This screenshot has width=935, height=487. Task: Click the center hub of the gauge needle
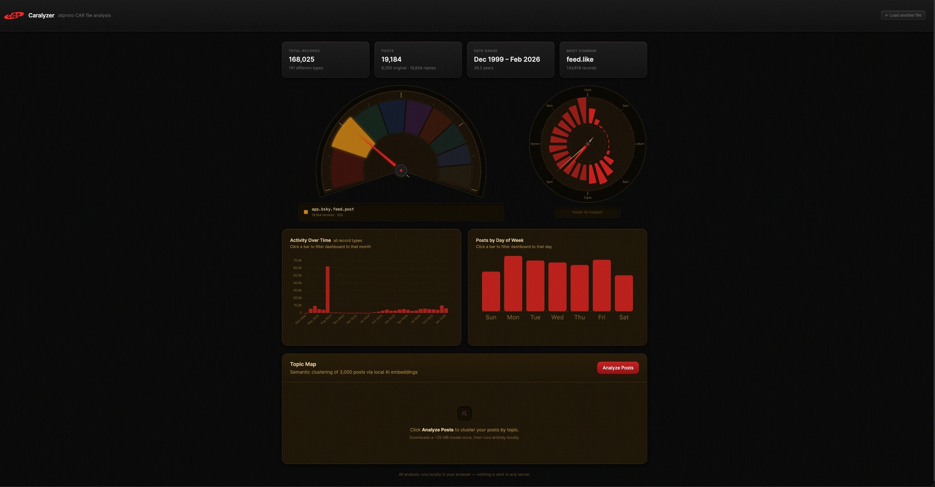(401, 170)
